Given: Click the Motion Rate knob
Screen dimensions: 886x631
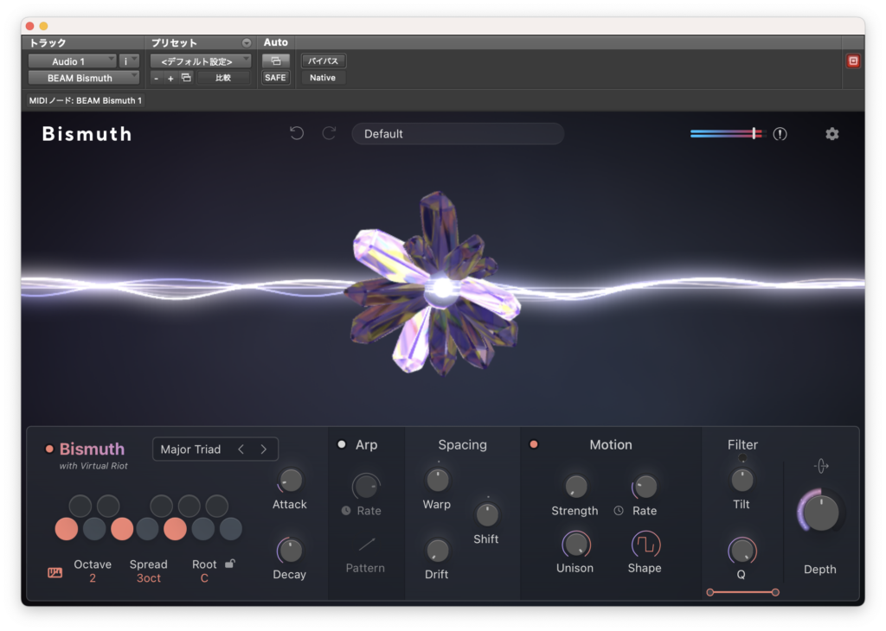Looking at the screenshot, I should (645, 487).
